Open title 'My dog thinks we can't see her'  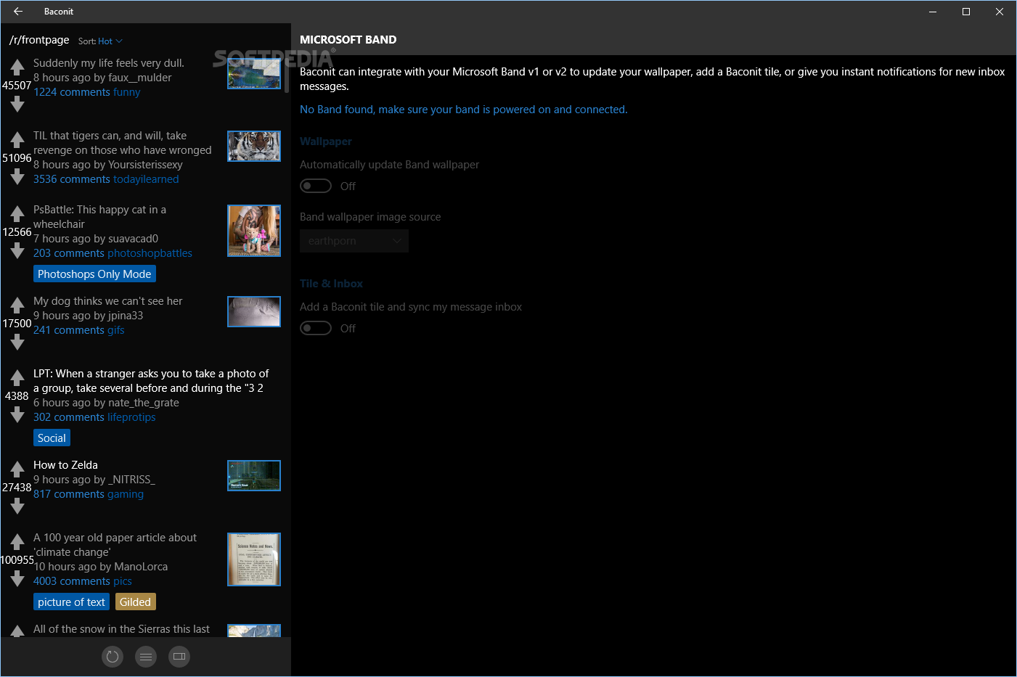(x=107, y=301)
